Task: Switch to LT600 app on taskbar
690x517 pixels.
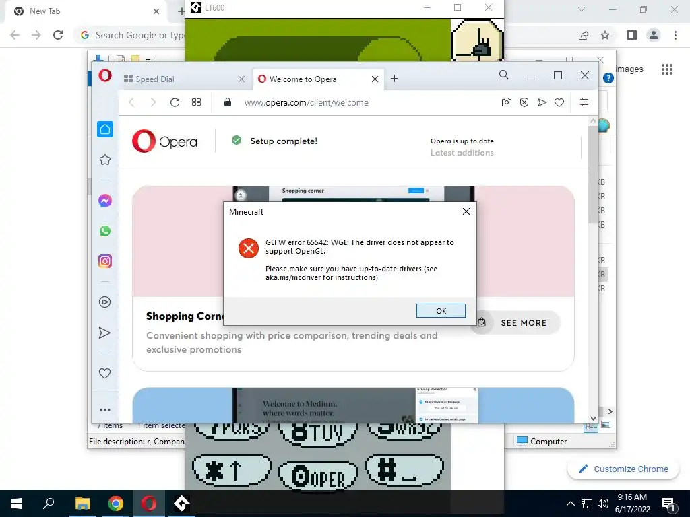Action: (181, 504)
